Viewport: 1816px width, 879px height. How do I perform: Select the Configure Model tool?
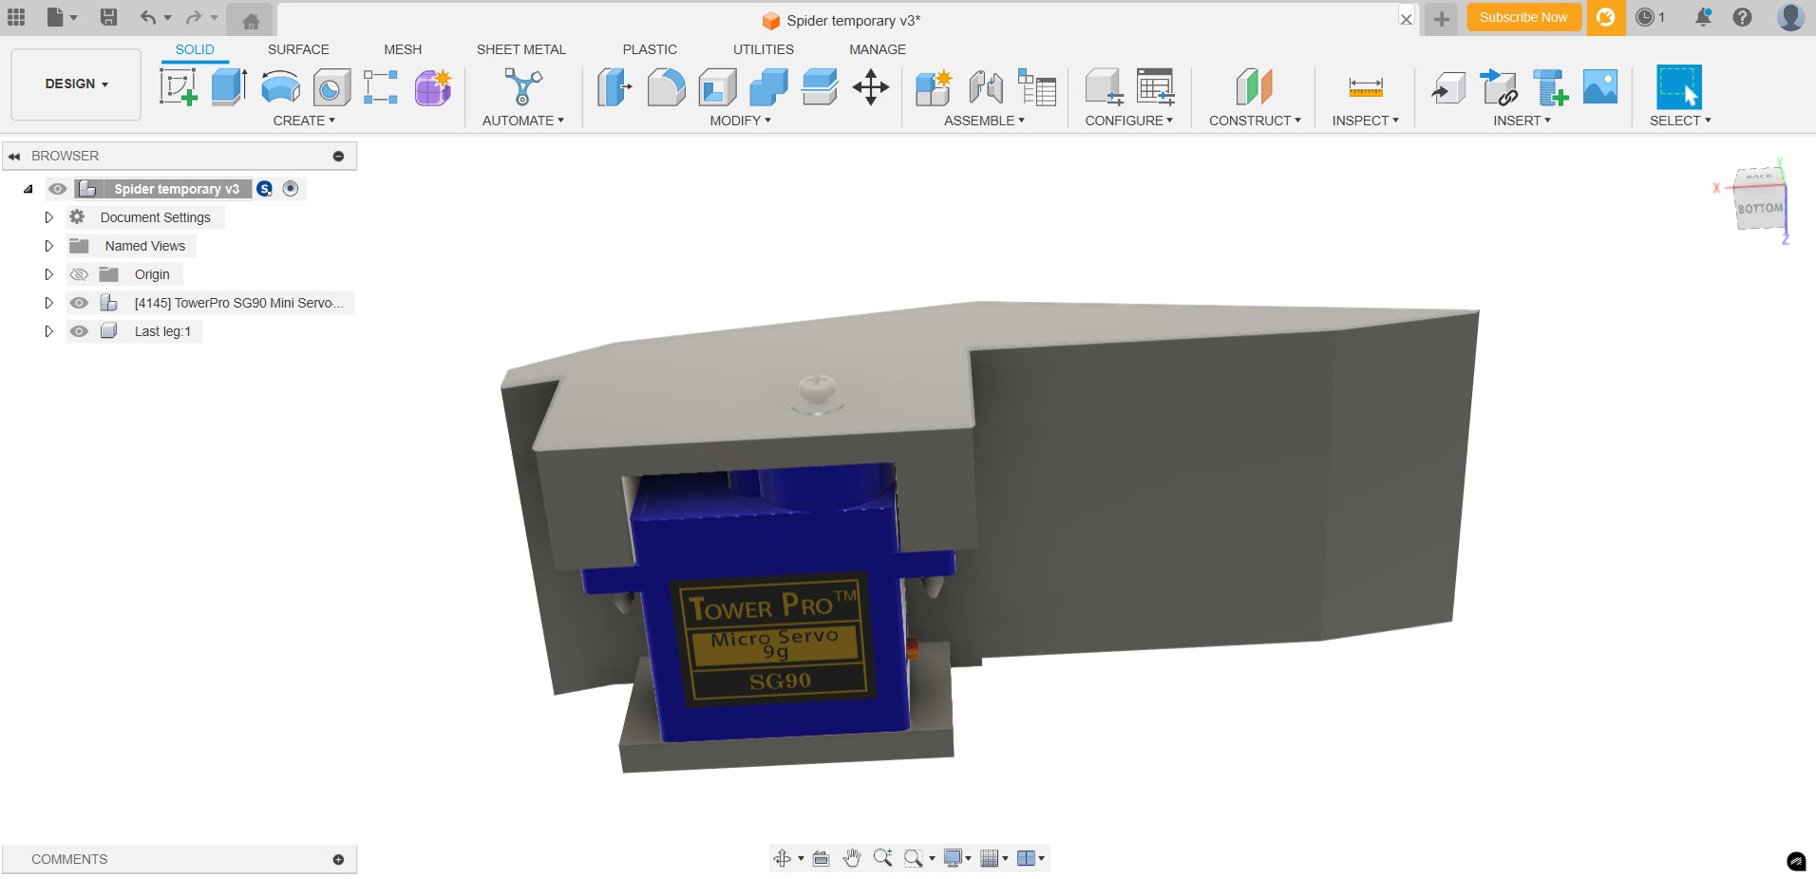tap(1104, 87)
